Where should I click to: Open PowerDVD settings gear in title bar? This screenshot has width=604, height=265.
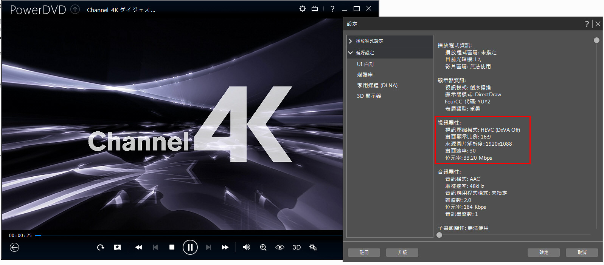click(302, 9)
